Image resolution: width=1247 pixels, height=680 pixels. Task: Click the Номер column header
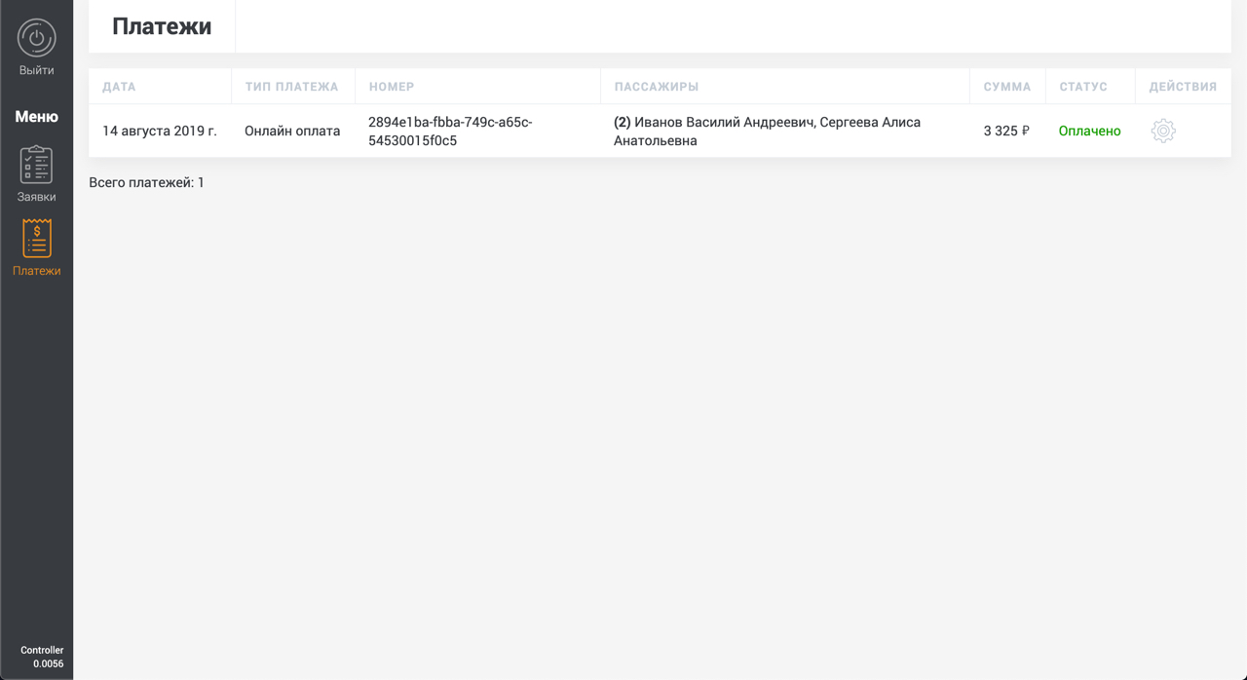coord(392,87)
